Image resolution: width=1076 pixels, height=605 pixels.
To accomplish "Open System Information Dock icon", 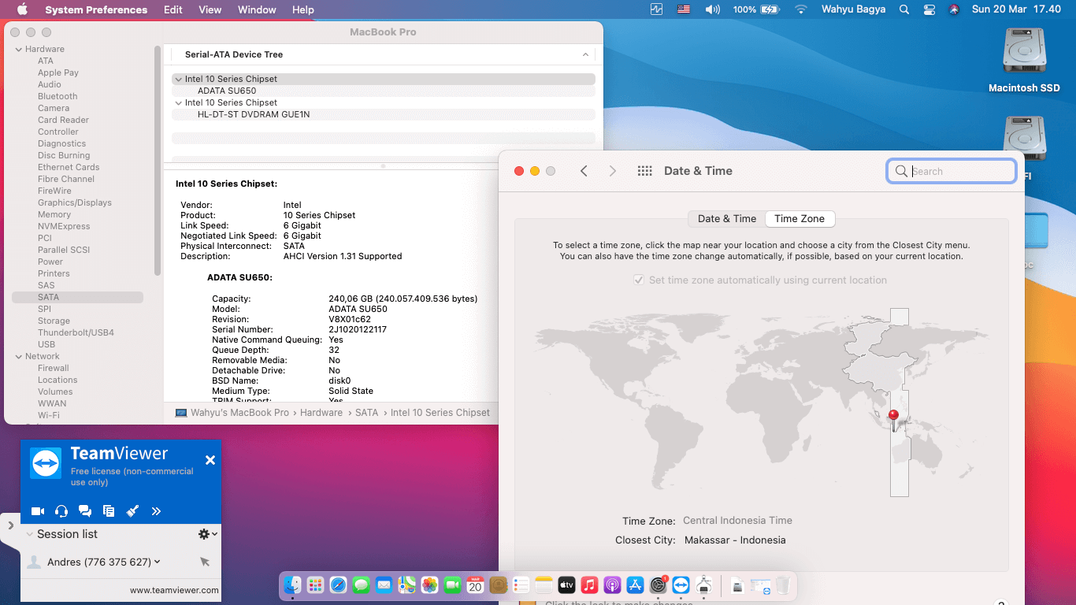I will coord(705,585).
